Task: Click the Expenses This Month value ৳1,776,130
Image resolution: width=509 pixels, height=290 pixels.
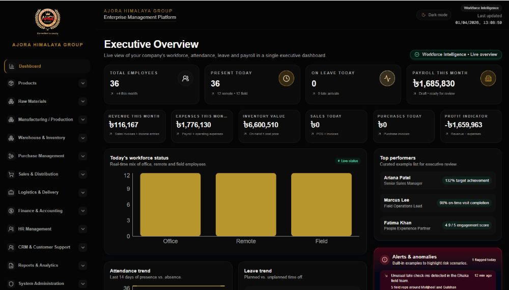Action: click(193, 125)
